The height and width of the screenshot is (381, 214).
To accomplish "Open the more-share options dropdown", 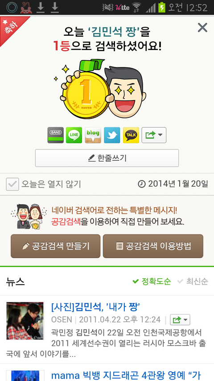I will click(x=154, y=135).
